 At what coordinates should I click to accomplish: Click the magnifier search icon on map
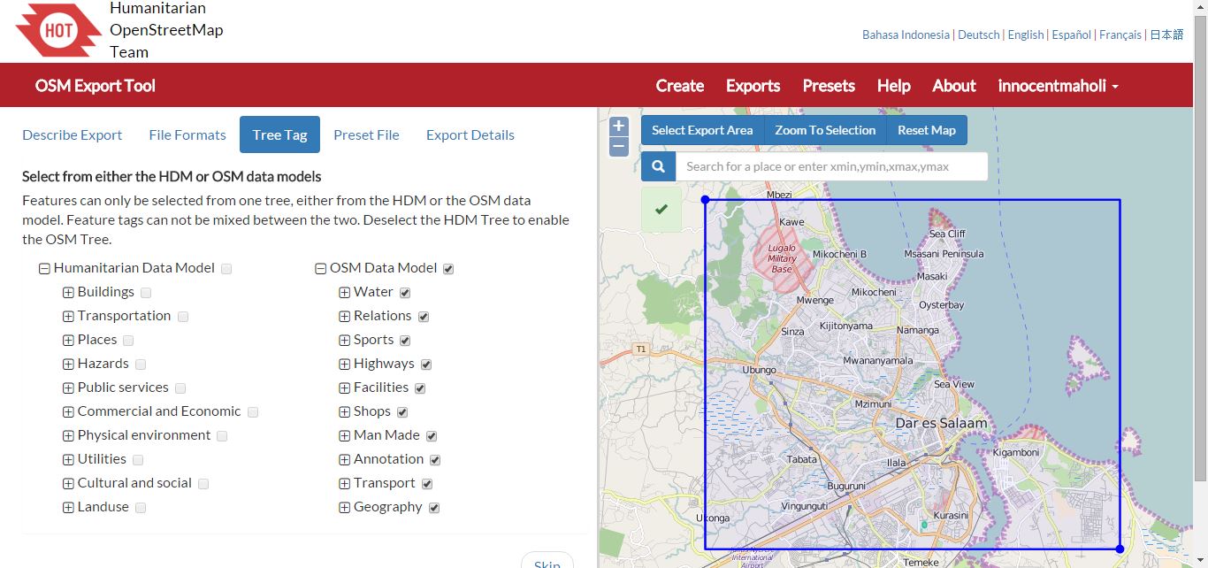pyautogui.click(x=658, y=166)
